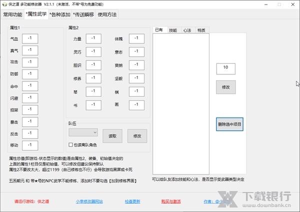Click the 坚毅 value field

click(136, 78)
